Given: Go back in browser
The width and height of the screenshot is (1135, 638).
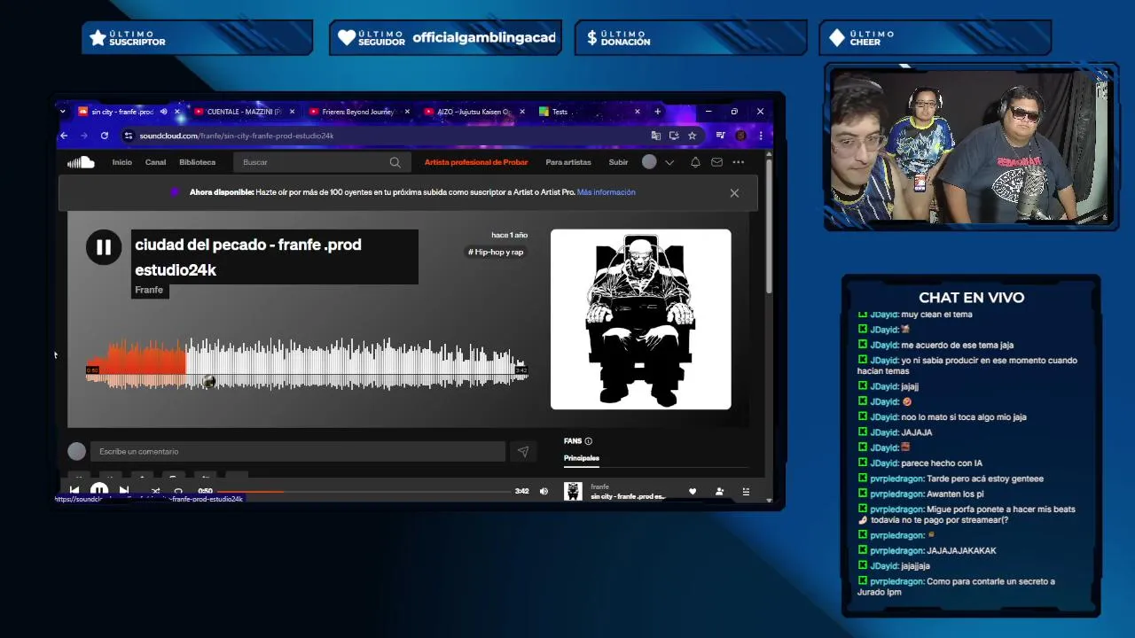Looking at the screenshot, I should point(64,136).
